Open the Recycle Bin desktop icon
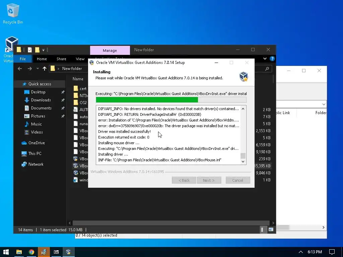Screen dimensions: 343x257 (13, 14)
